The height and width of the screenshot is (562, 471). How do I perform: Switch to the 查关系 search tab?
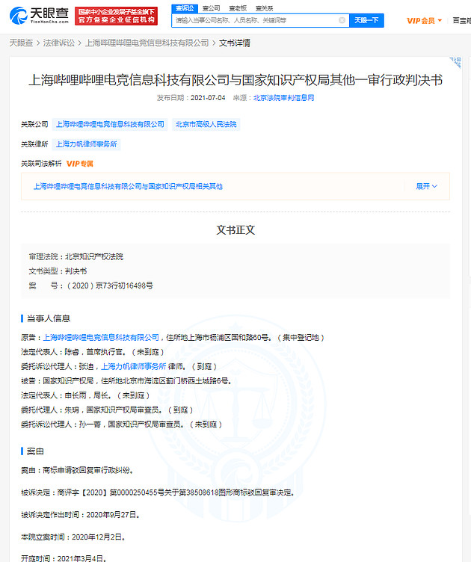264,8
